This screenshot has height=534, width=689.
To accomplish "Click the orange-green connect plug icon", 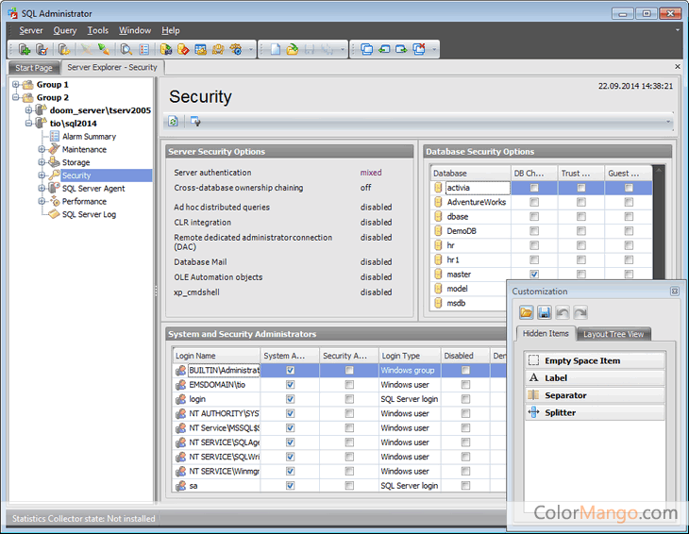I will [104, 49].
